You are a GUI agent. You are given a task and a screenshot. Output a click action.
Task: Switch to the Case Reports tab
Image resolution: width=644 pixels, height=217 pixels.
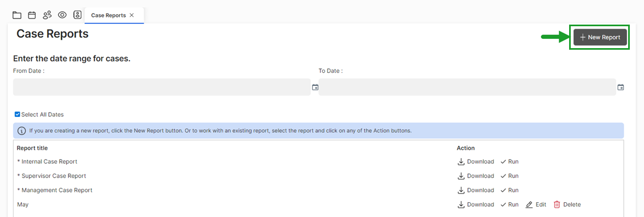(x=108, y=15)
